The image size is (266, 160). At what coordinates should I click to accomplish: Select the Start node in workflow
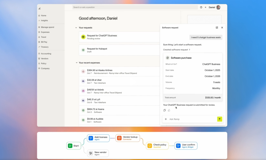74,146
